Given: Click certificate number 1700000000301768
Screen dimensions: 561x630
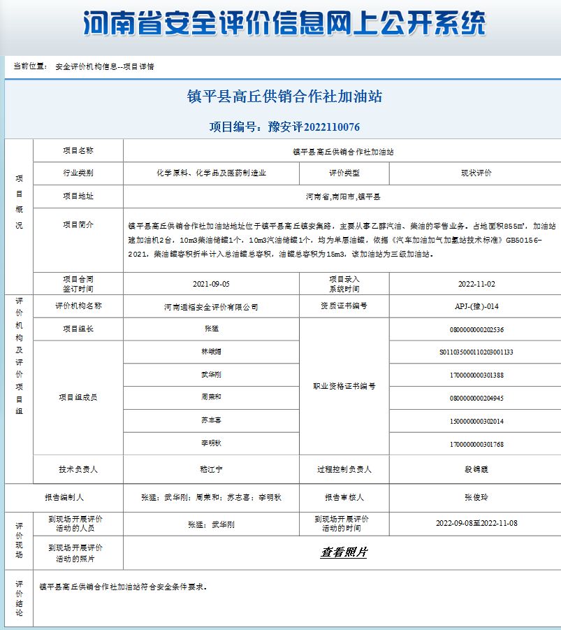Looking at the screenshot, I should click(x=476, y=445).
